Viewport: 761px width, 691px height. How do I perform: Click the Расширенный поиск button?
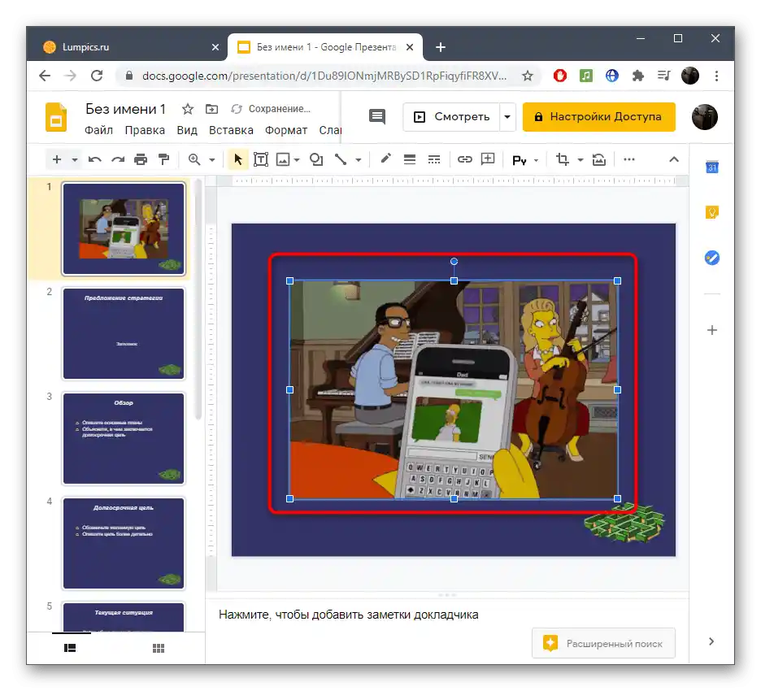603,643
